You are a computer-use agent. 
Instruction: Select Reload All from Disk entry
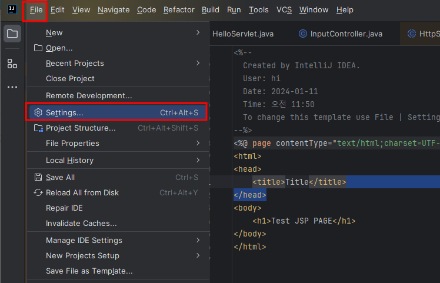point(118,193)
